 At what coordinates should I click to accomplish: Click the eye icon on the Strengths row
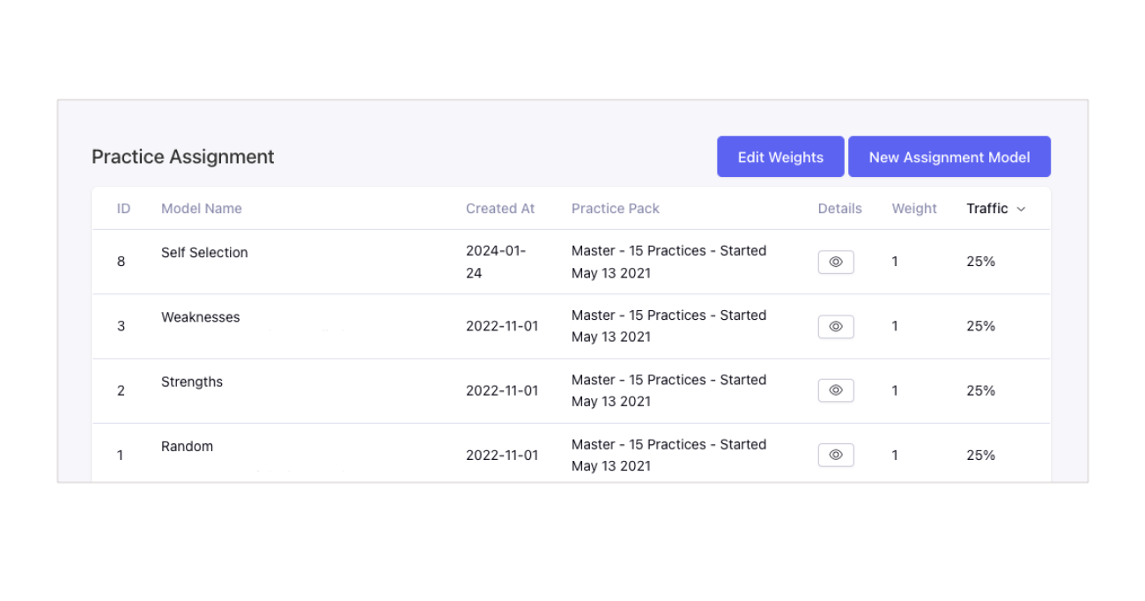[835, 390]
